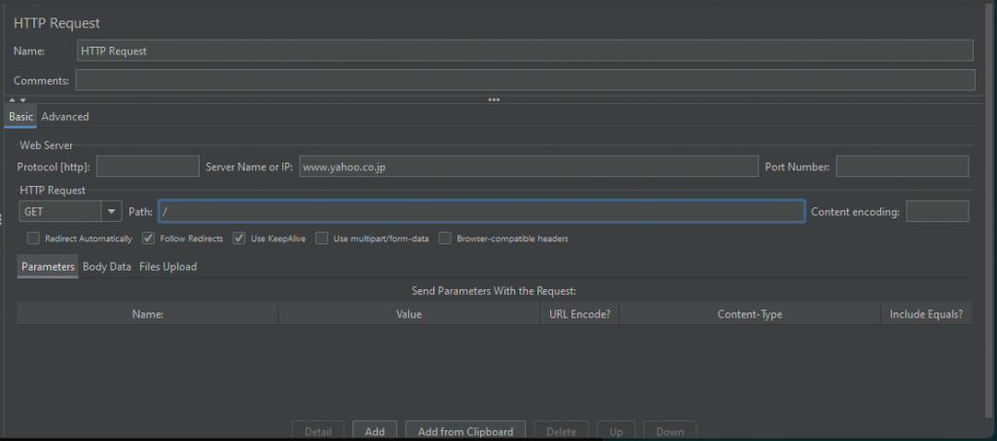
Task: Select the Content encoding field
Action: pyautogui.click(x=937, y=212)
